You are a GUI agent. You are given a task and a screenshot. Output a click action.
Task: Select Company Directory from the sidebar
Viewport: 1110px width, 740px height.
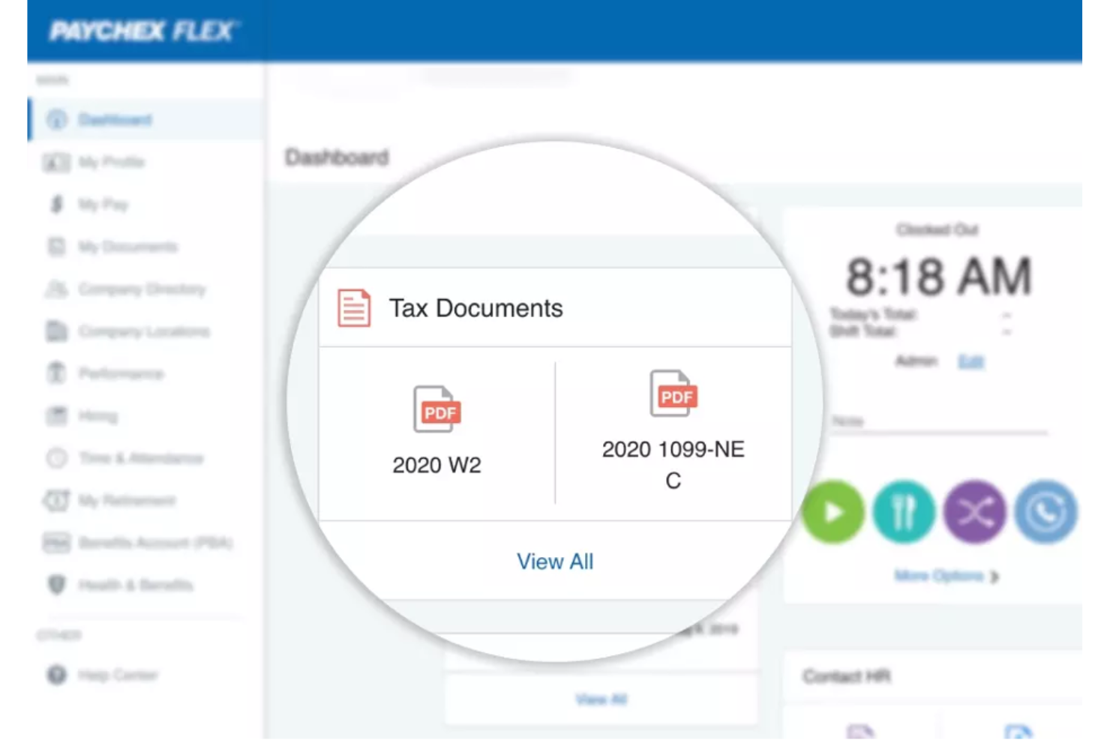[142, 289]
